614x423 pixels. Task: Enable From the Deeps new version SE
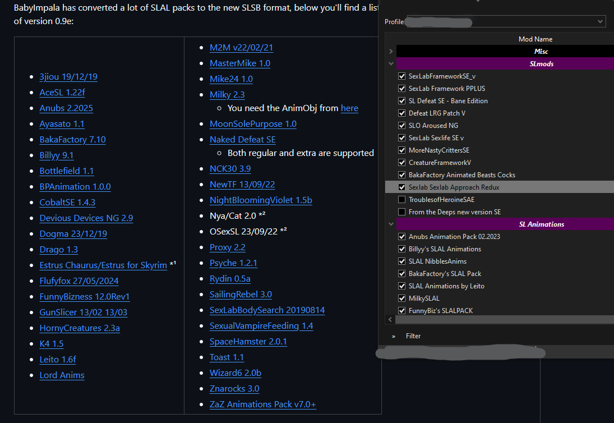[x=401, y=212]
